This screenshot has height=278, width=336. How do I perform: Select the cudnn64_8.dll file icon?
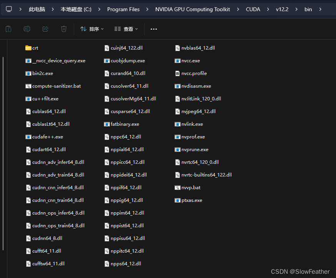28,238
